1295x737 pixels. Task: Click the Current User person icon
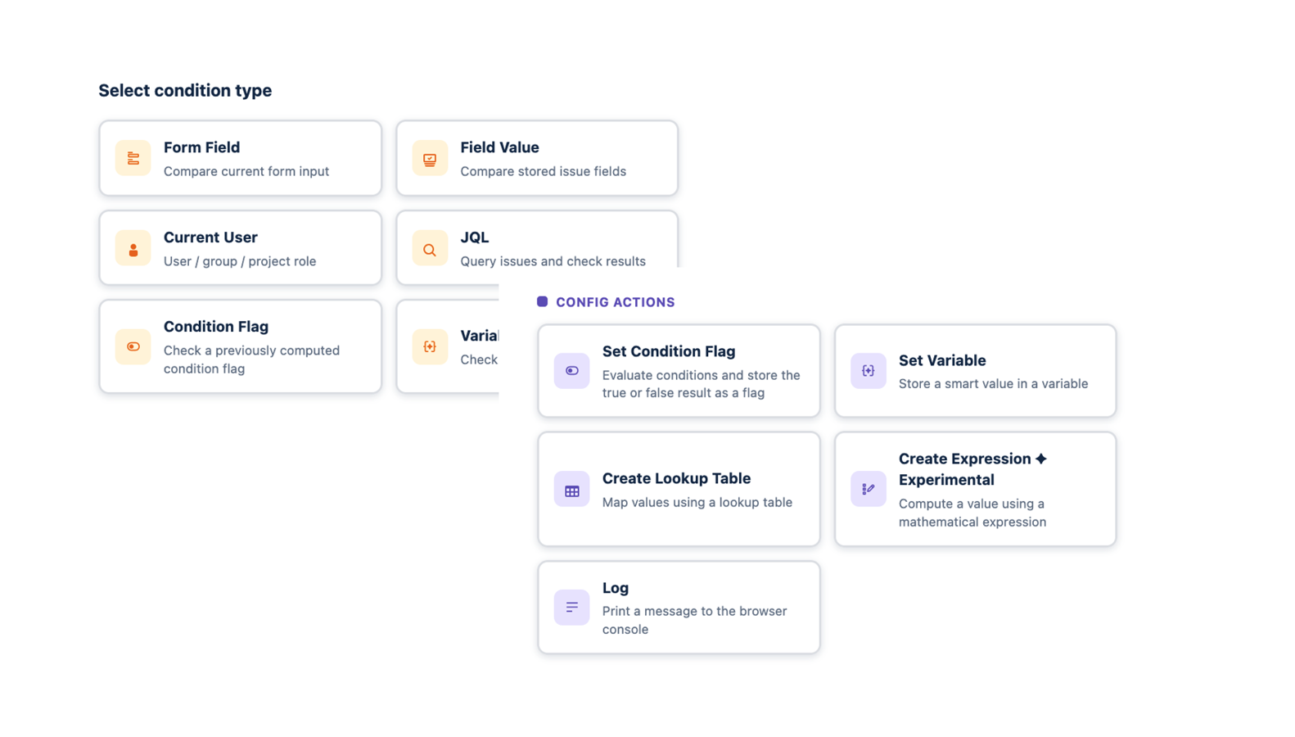tap(133, 248)
